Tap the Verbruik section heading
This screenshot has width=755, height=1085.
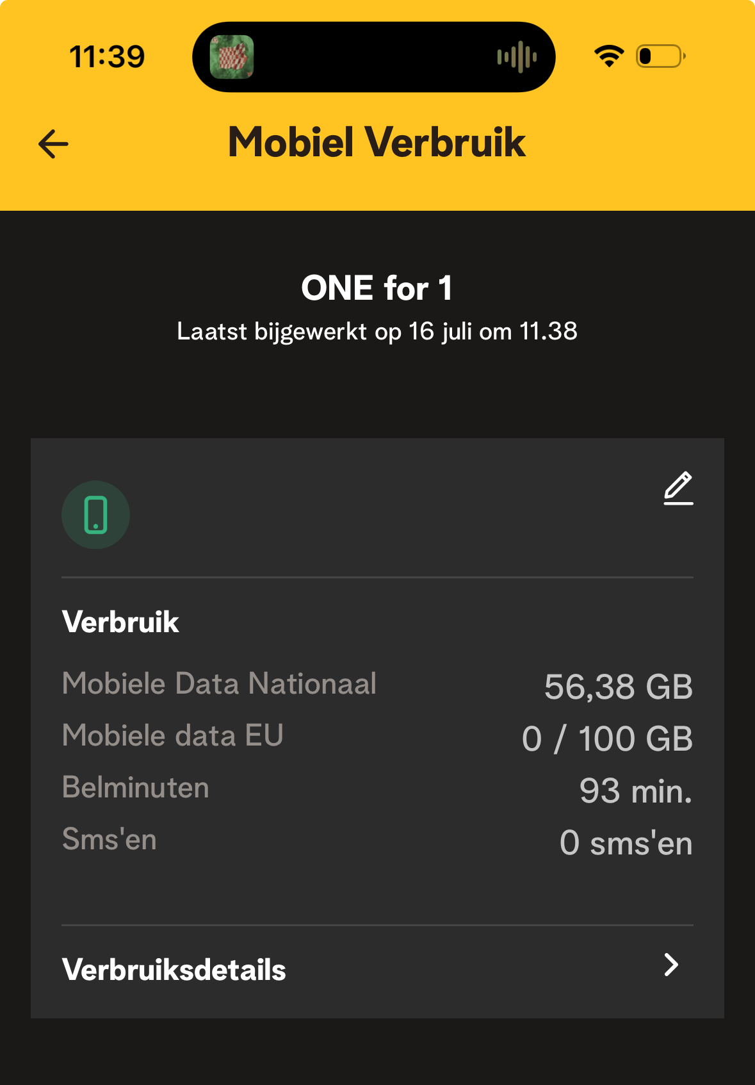(x=120, y=622)
